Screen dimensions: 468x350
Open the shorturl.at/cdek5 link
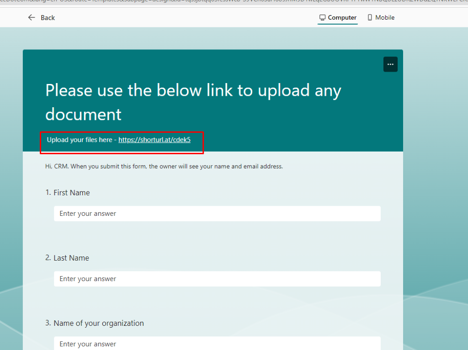click(154, 140)
